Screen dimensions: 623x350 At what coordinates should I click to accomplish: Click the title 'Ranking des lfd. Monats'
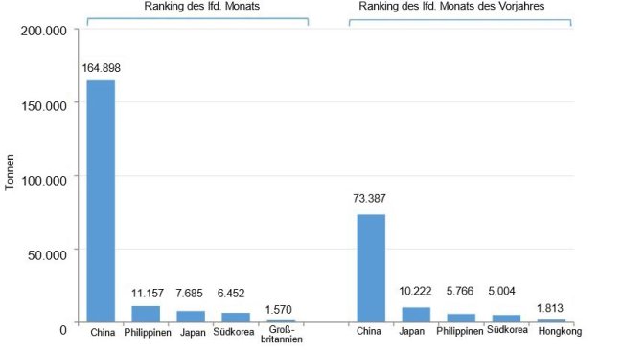tap(202, 6)
